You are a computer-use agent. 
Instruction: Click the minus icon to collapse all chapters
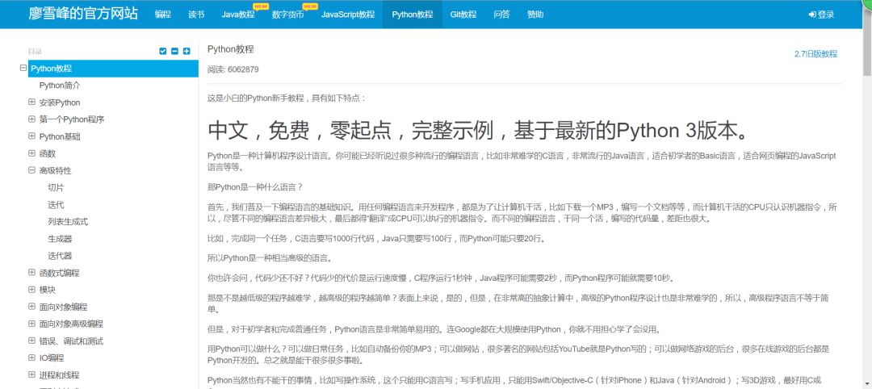pos(174,51)
